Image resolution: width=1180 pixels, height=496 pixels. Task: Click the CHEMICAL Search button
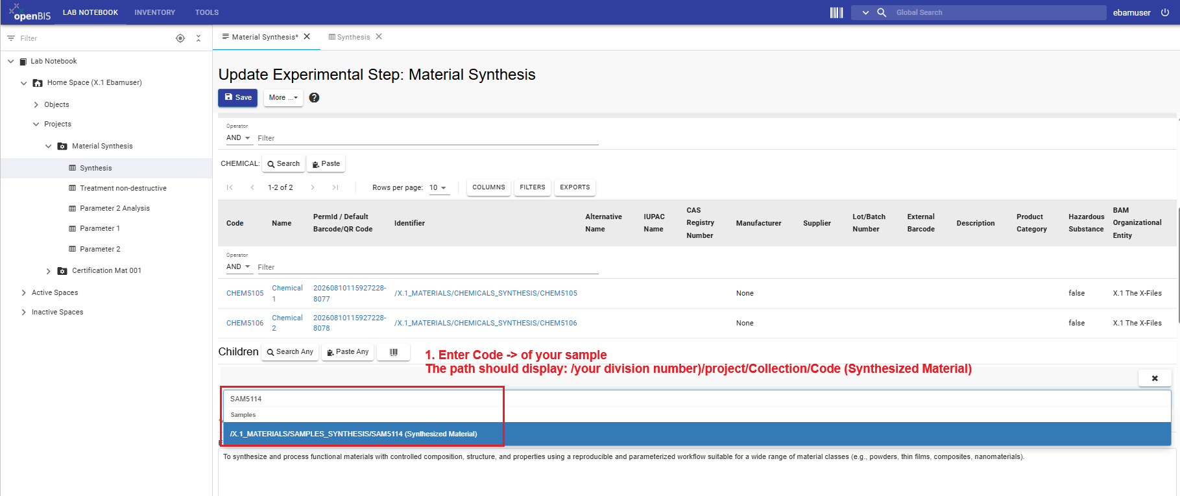coord(283,163)
